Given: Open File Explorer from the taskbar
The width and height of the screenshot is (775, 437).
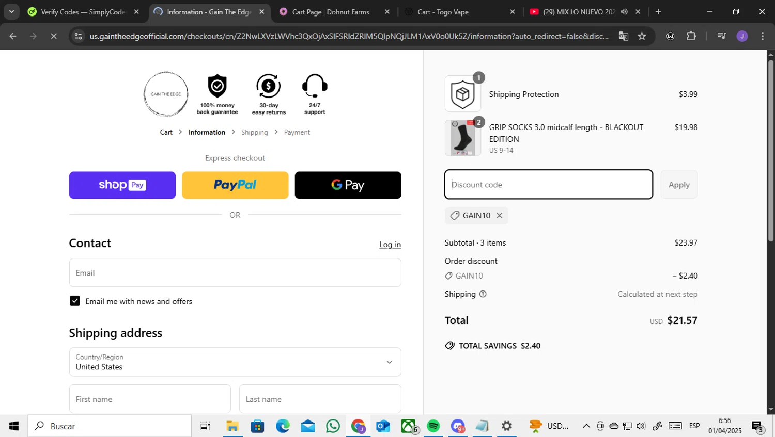Looking at the screenshot, I should click(x=233, y=426).
